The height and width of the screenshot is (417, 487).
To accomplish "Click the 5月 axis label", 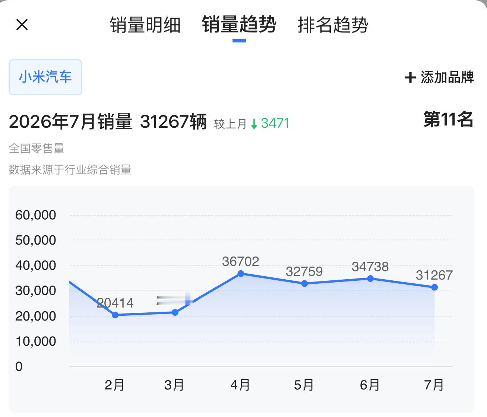I will tap(304, 385).
